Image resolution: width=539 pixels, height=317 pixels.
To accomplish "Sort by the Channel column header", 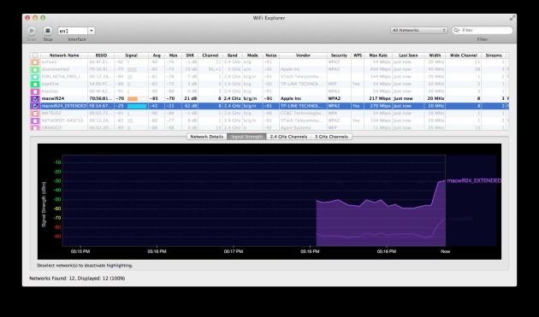I will pyautogui.click(x=210, y=56).
